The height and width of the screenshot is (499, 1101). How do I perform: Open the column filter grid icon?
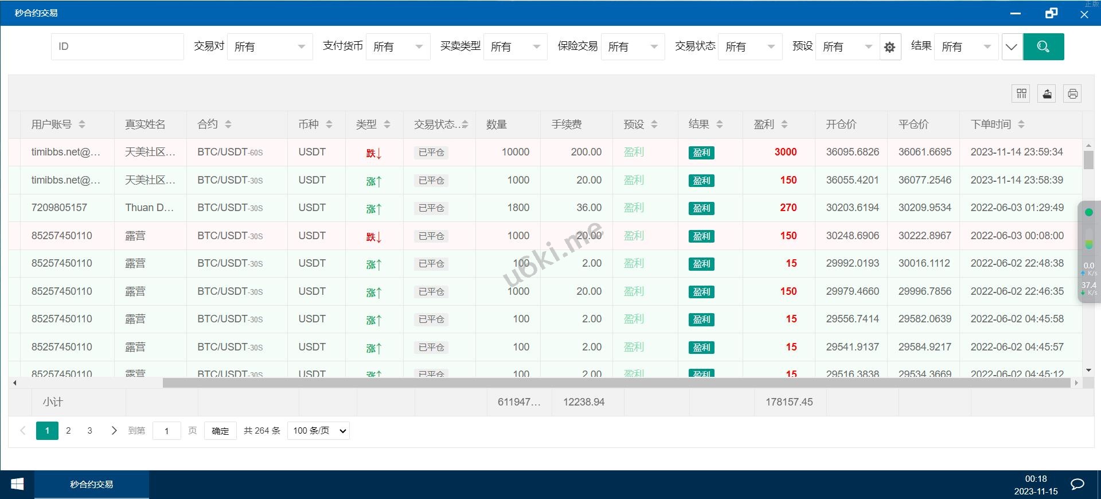(x=1021, y=93)
